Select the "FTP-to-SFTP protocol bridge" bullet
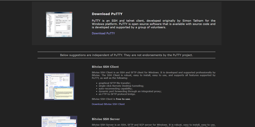 pyautogui.click(x=117, y=94)
